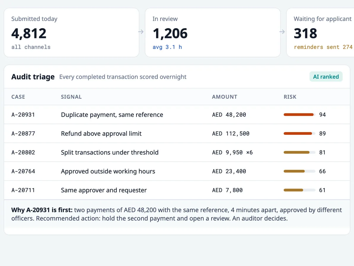The image size is (354, 266).
Task: Click amount AED 7,800
Action: coord(227,190)
